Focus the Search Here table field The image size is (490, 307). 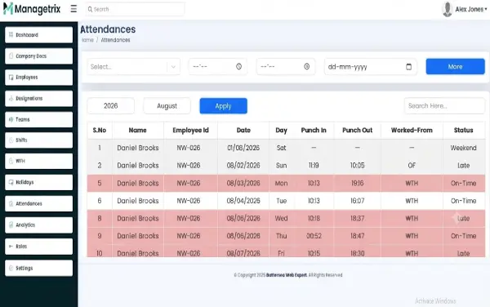click(x=444, y=106)
